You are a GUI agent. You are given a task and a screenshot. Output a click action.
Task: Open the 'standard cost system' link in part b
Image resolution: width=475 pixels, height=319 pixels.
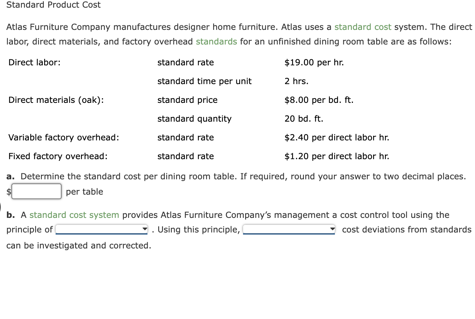[x=74, y=215]
